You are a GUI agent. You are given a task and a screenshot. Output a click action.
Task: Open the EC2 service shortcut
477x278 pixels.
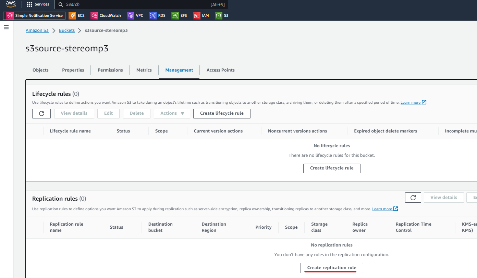[x=77, y=15]
